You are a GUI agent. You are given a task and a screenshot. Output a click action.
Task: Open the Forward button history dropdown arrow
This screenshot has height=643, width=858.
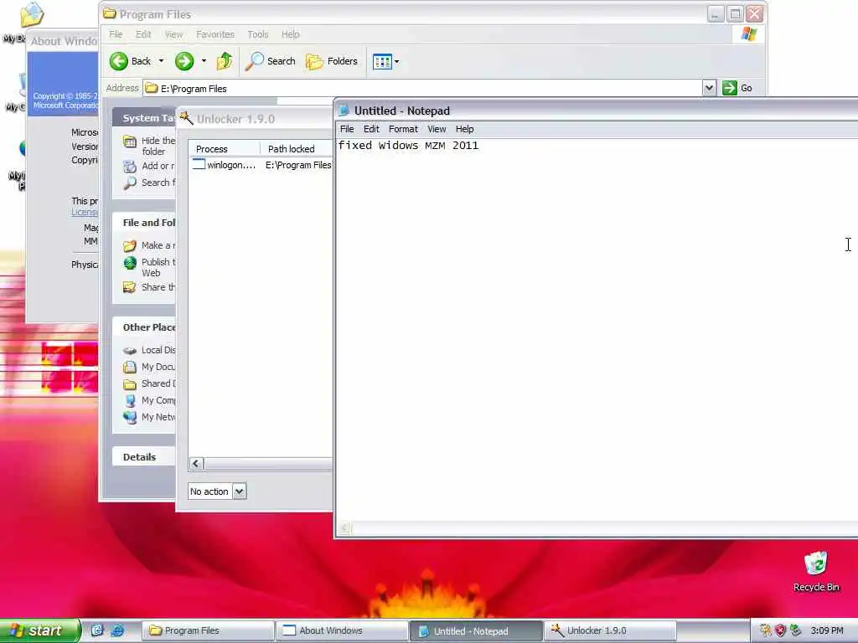204,61
